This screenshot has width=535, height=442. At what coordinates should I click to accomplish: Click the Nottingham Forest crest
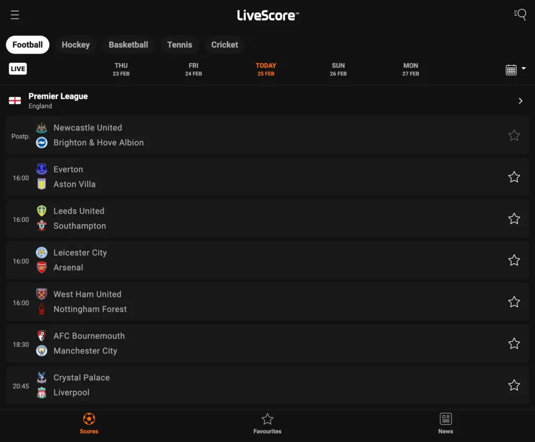[x=42, y=309]
